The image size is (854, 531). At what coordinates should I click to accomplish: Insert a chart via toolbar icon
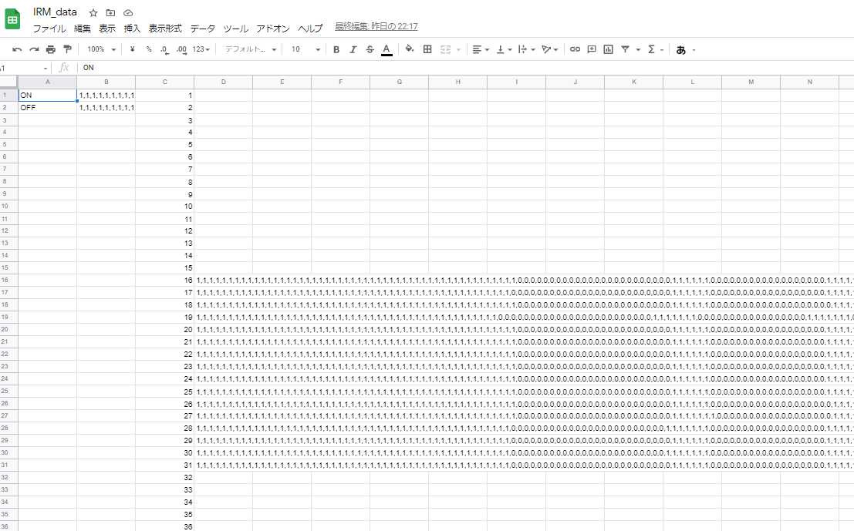click(x=608, y=49)
